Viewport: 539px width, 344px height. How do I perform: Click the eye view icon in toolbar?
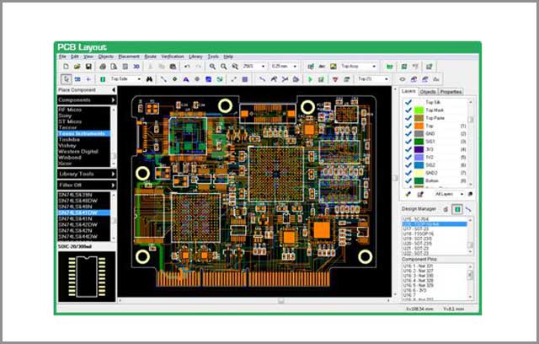pyautogui.click(x=403, y=79)
